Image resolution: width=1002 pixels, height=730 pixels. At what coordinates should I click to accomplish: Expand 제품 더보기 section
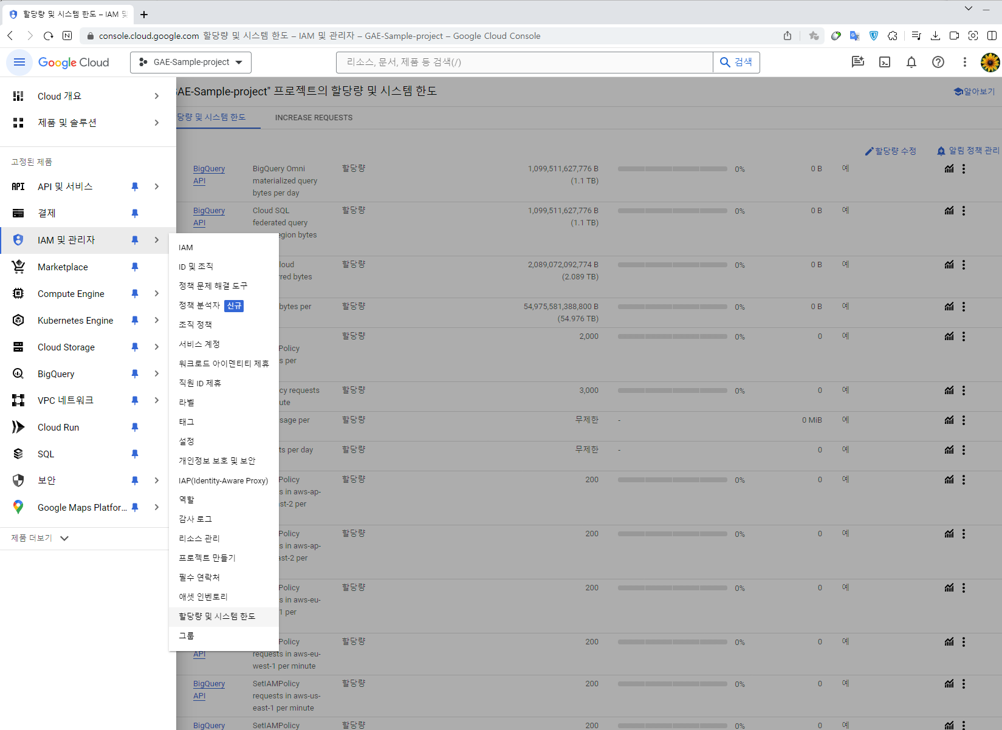[x=40, y=538]
